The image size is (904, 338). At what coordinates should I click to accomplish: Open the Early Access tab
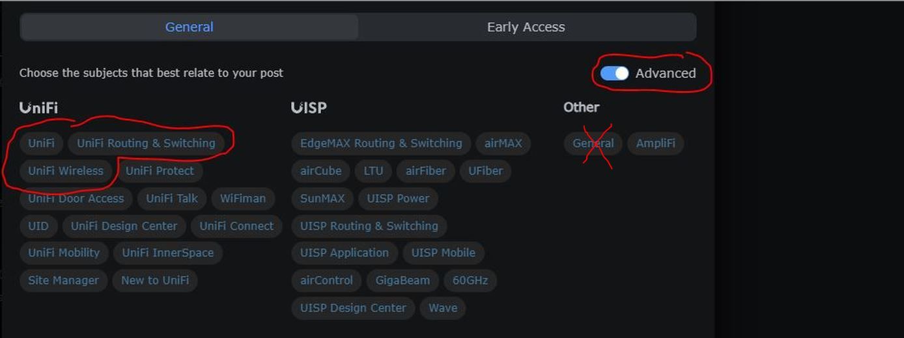coord(526,27)
